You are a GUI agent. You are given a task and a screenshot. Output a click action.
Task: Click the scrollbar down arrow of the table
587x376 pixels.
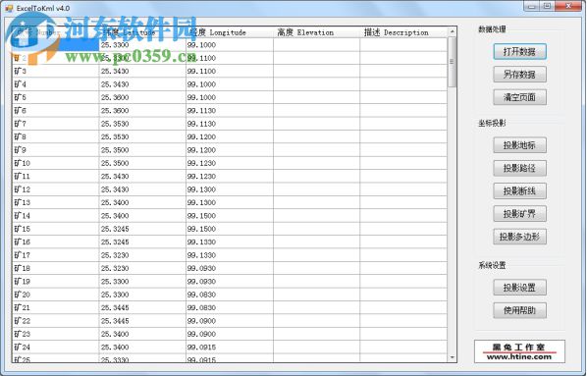click(452, 357)
